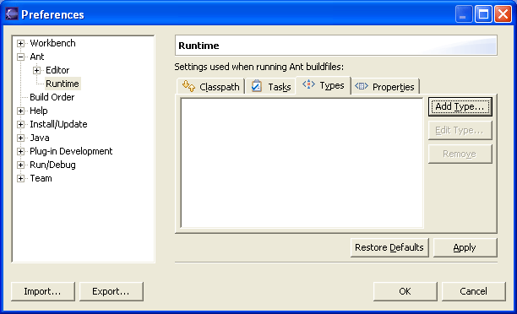Image resolution: width=517 pixels, height=314 pixels.
Task: Expand the Editor node under Ant
Action: pos(36,70)
